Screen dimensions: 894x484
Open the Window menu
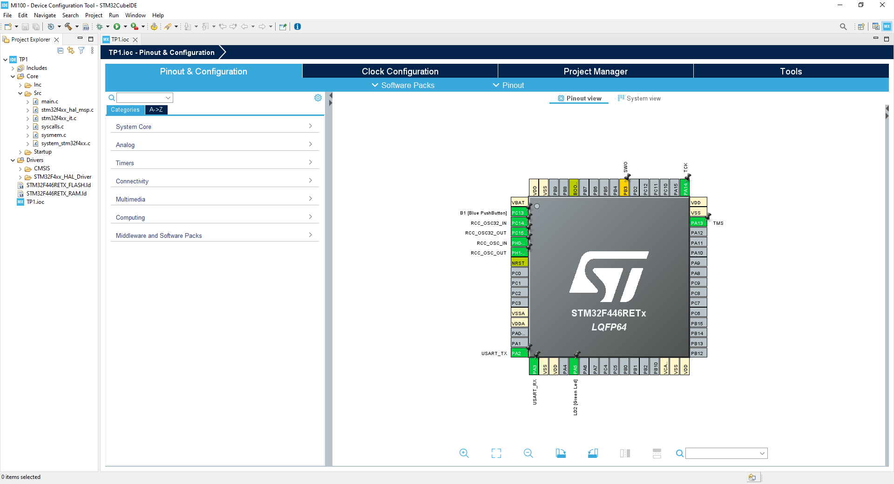[x=135, y=15]
